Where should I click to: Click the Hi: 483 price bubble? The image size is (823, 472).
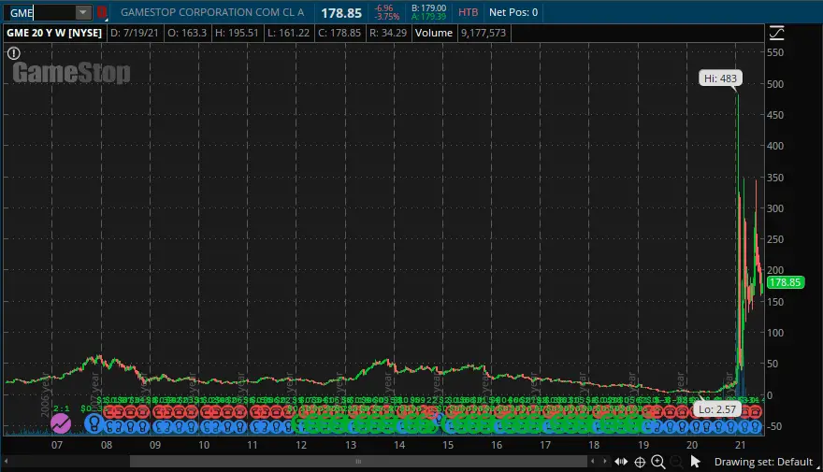pyautogui.click(x=720, y=79)
